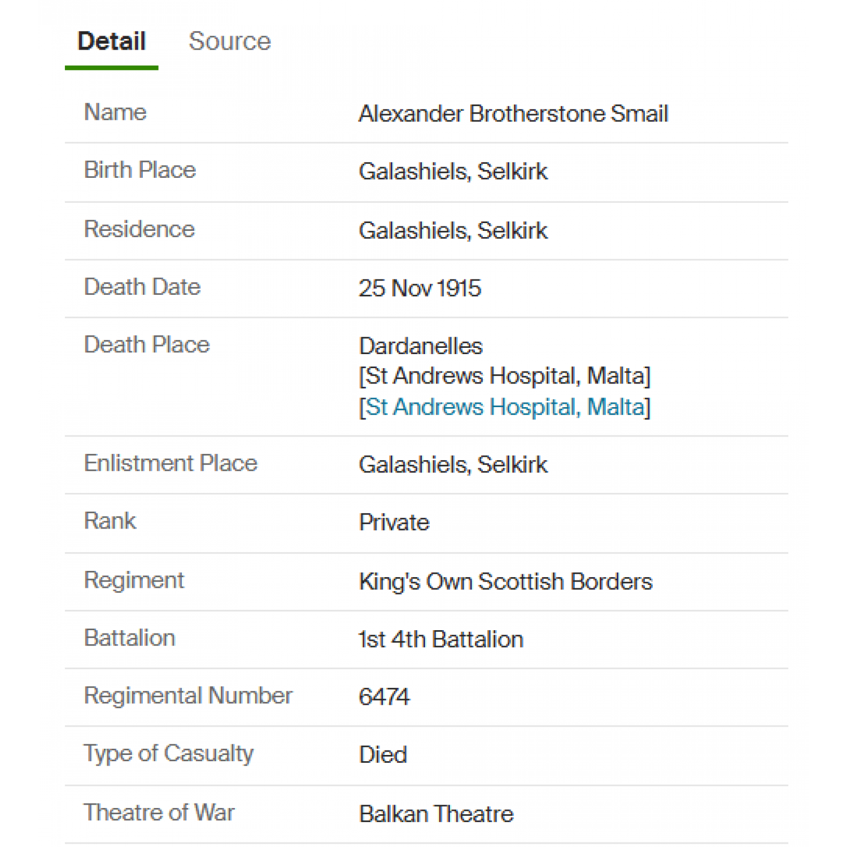Click the casualty type Died
This screenshot has width=847, height=847.
click(383, 755)
